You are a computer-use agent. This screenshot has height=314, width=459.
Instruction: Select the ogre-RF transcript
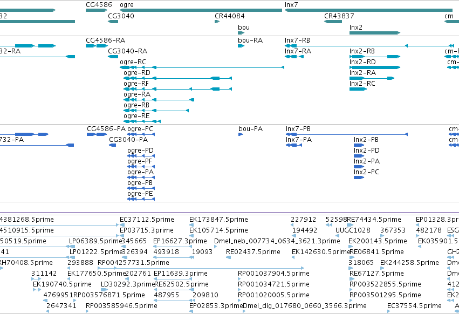[x=177, y=89]
